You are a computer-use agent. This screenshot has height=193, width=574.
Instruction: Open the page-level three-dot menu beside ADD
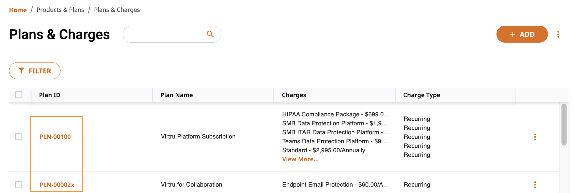click(558, 34)
